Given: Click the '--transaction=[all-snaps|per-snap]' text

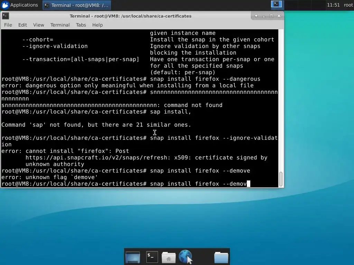Looking at the screenshot, I should click(x=81, y=59).
